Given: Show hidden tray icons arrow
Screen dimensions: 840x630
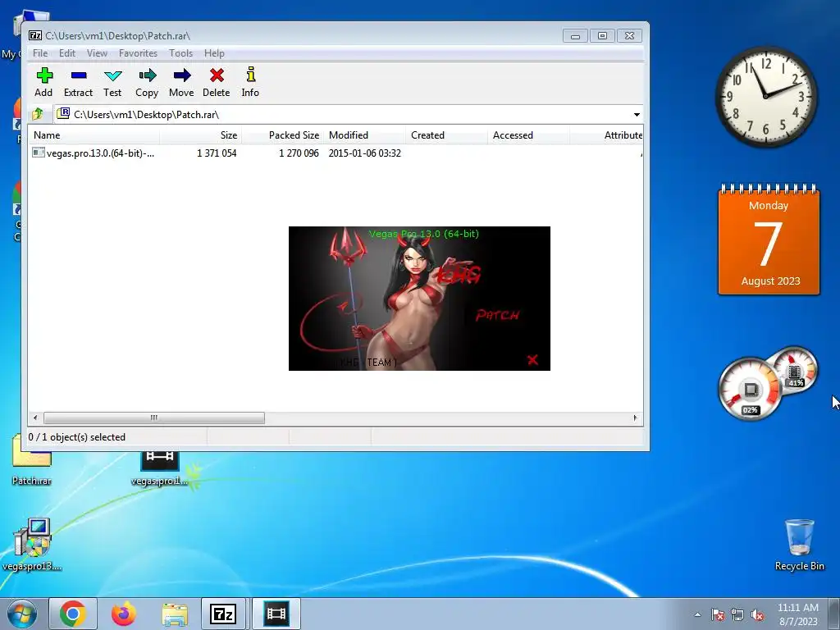Looking at the screenshot, I should pyautogui.click(x=697, y=614).
